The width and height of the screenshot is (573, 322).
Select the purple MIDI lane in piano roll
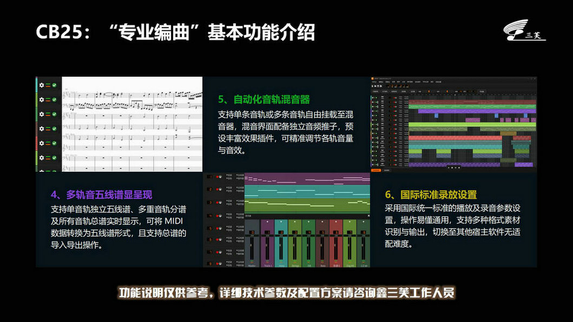click(307, 179)
